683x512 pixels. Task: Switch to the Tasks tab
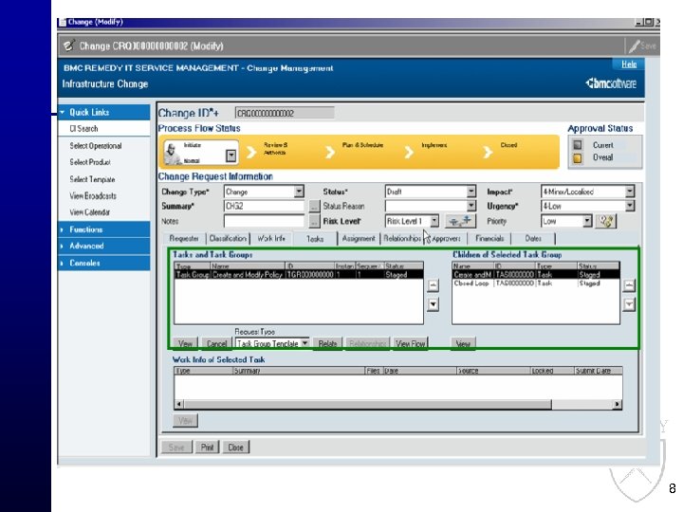click(315, 239)
